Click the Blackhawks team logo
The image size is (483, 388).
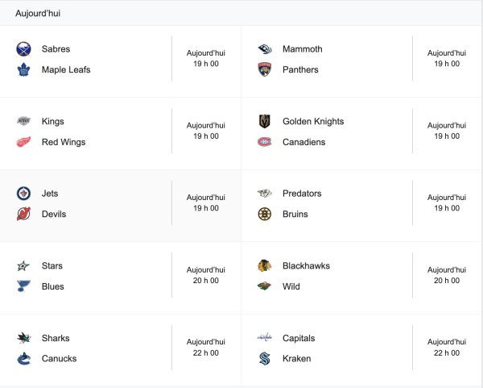[265, 266]
